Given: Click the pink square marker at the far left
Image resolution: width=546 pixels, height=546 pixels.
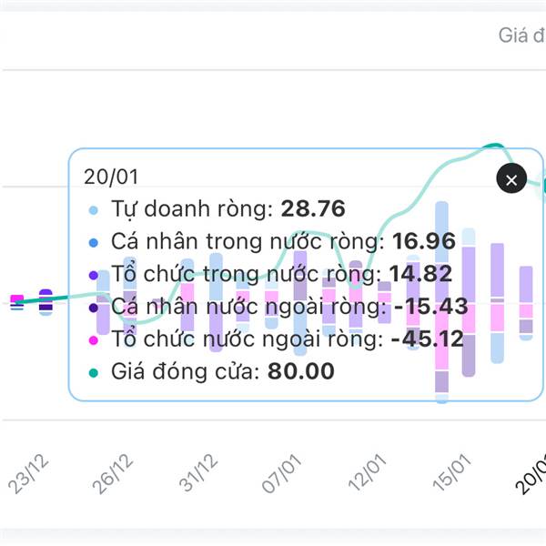Looking at the screenshot, I should [16, 298].
